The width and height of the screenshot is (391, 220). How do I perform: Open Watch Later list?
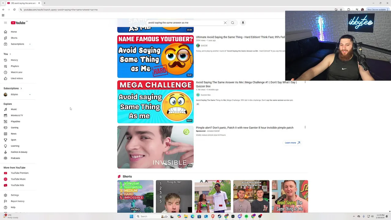pyautogui.click(x=16, y=72)
